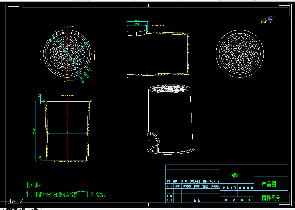Click the ABS material text in the title block

click(235, 175)
